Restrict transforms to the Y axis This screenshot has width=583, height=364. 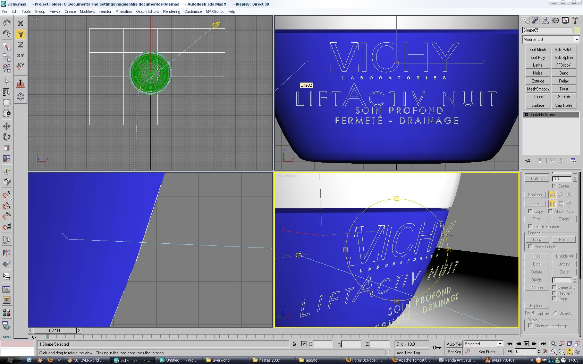coord(20,34)
